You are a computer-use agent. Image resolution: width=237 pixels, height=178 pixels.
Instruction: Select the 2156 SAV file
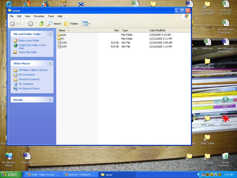64,43
